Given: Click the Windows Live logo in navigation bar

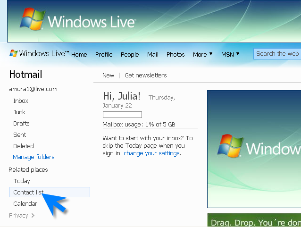Looking at the screenshot, I should tap(39, 54).
